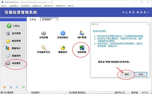Click the orange note icon in sidebar bottom
Screen dimensions: 152x94
pyautogui.click(x=5, y=87)
